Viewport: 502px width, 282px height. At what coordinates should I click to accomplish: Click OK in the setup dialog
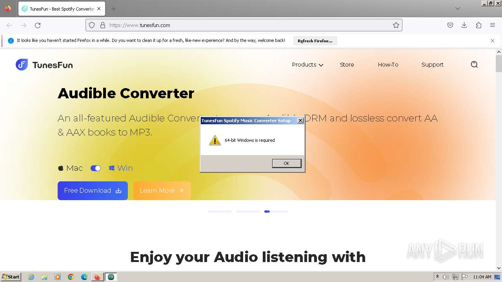point(287,163)
